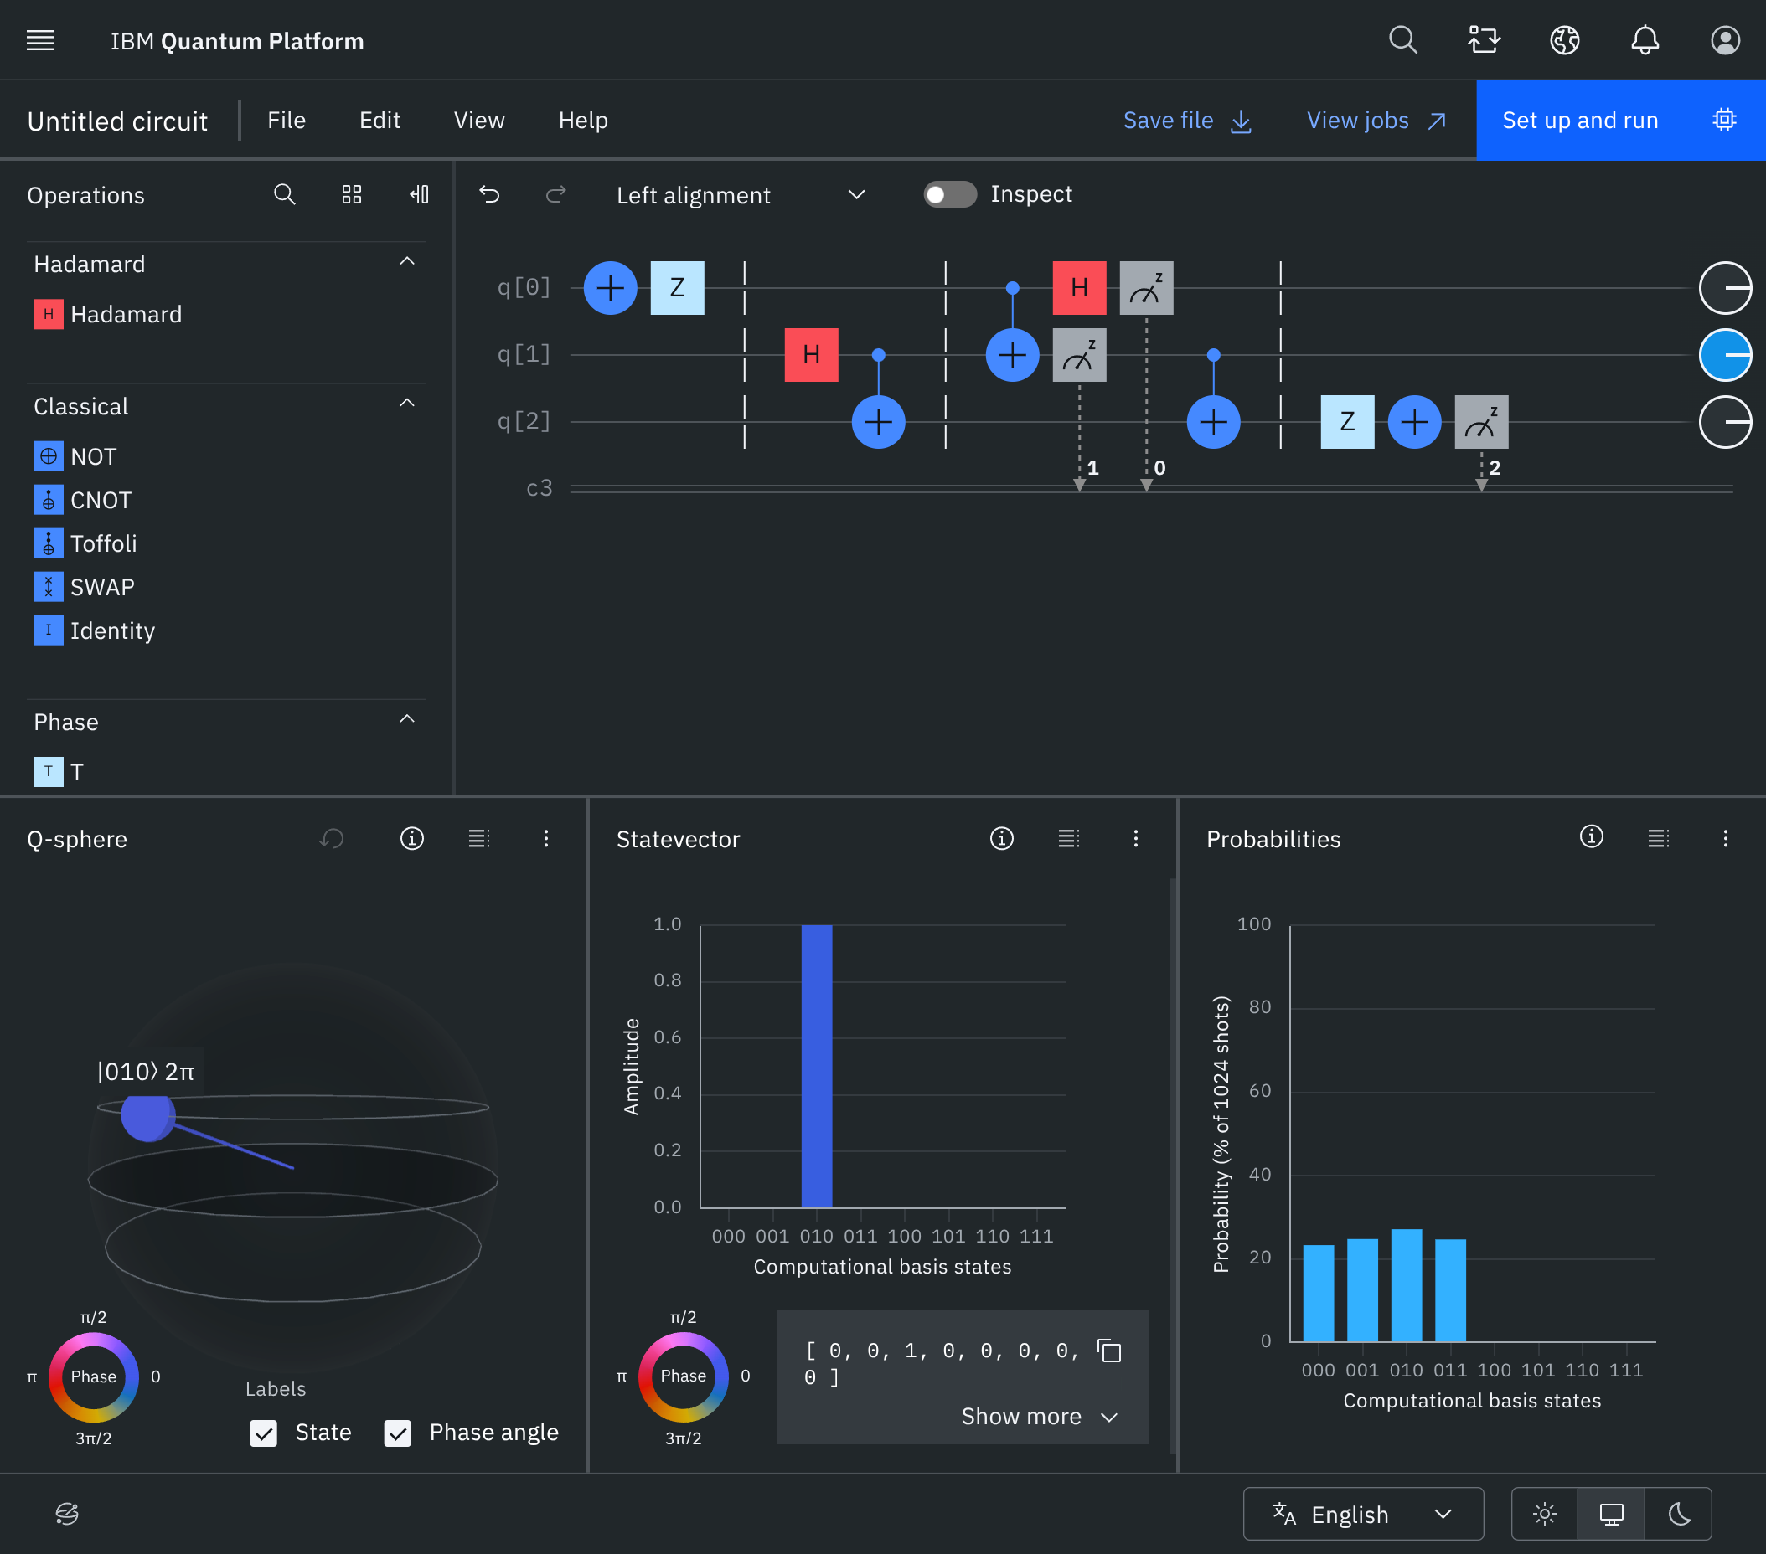The height and width of the screenshot is (1554, 1766).
Task: Click the Set up and run button
Action: 1580,120
